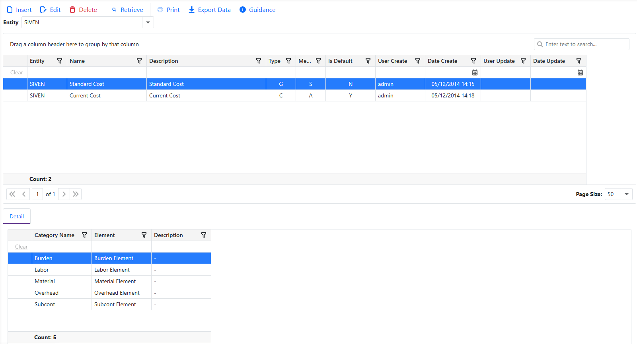Screen dimensions: 637x344
Task: Click the Name filter row input
Action: (x=107, y=72)
